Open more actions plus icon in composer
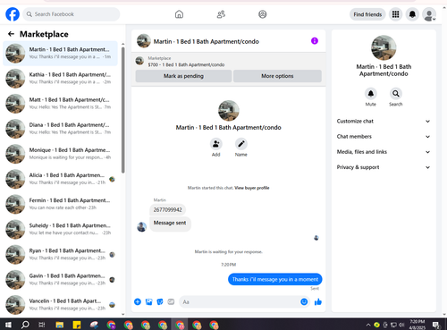 click(138, 301)
